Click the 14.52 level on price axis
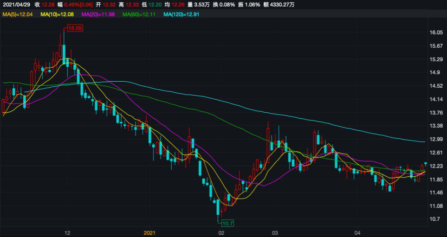447x237 pixels. (435, 86)
